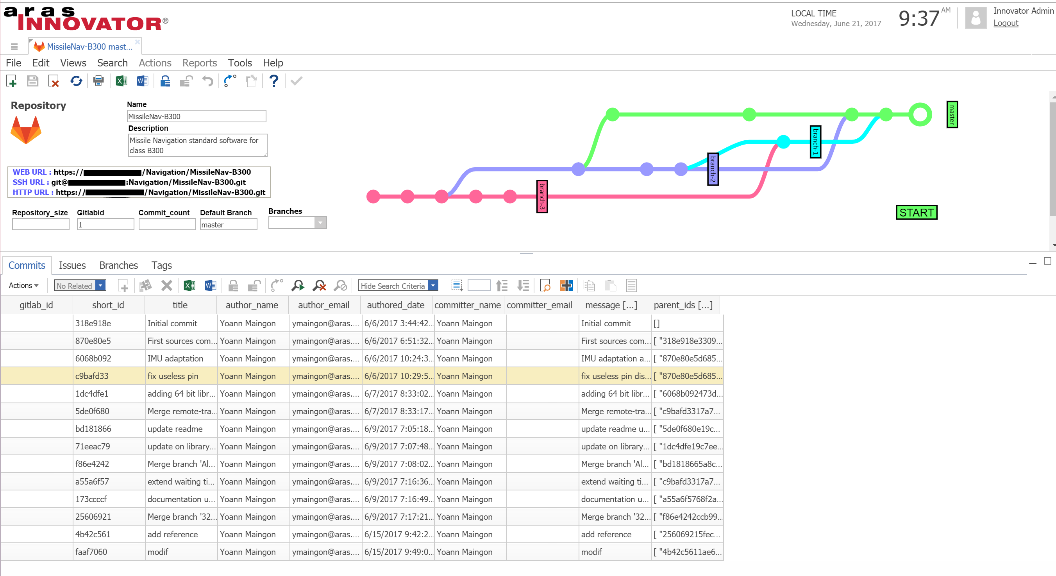
Task: Open the Views menu
Action: [x=73, y=63]
